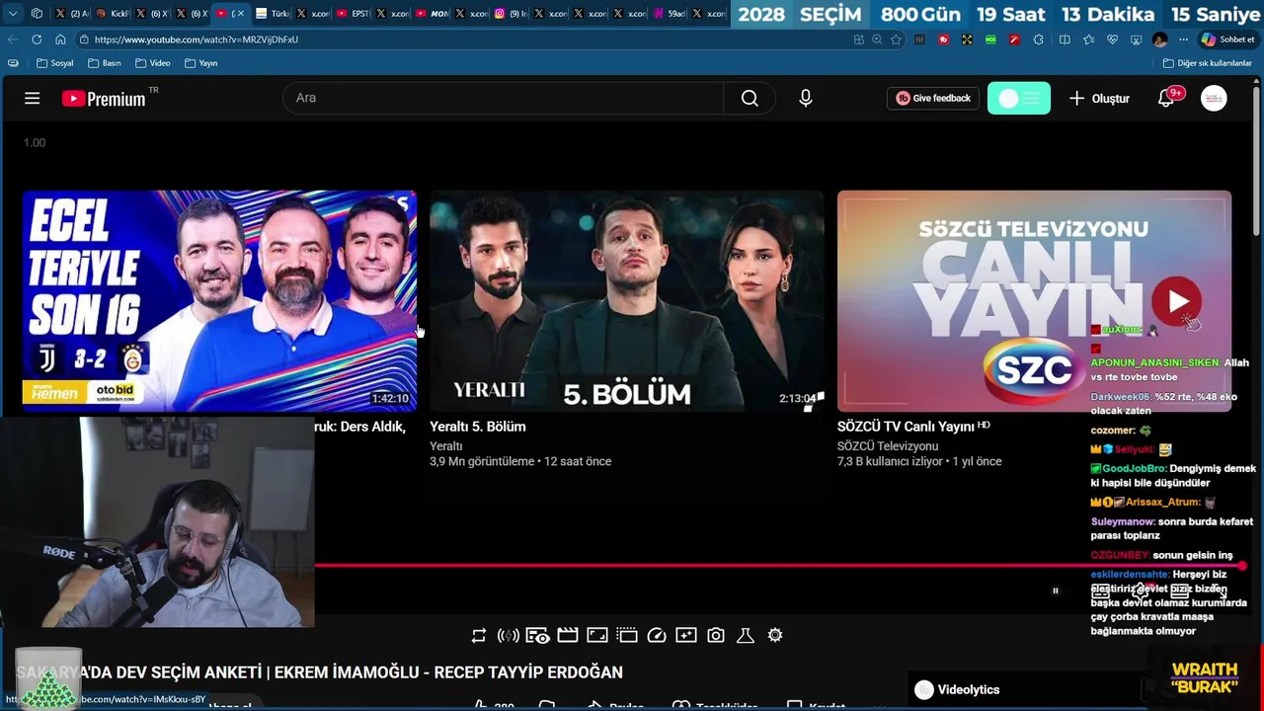The image size is (1264, 711).
Task: Open the Sosyal bookmarks folder
Action: pyautogui.click(x=54, y=63)
